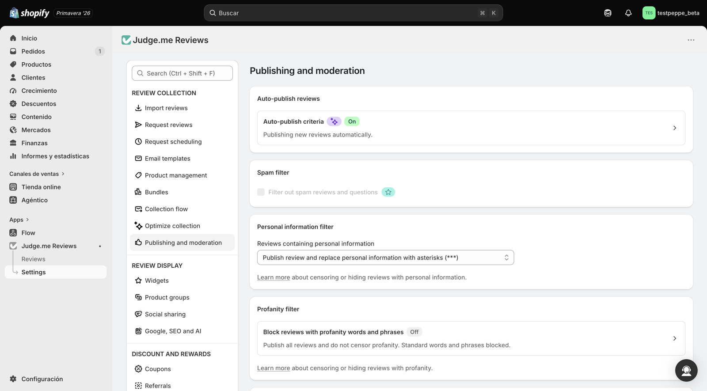Click the Off badge for profanity filter
This screenshot has width=707, height=391.
pyautogui.click(x=414, y=332)
